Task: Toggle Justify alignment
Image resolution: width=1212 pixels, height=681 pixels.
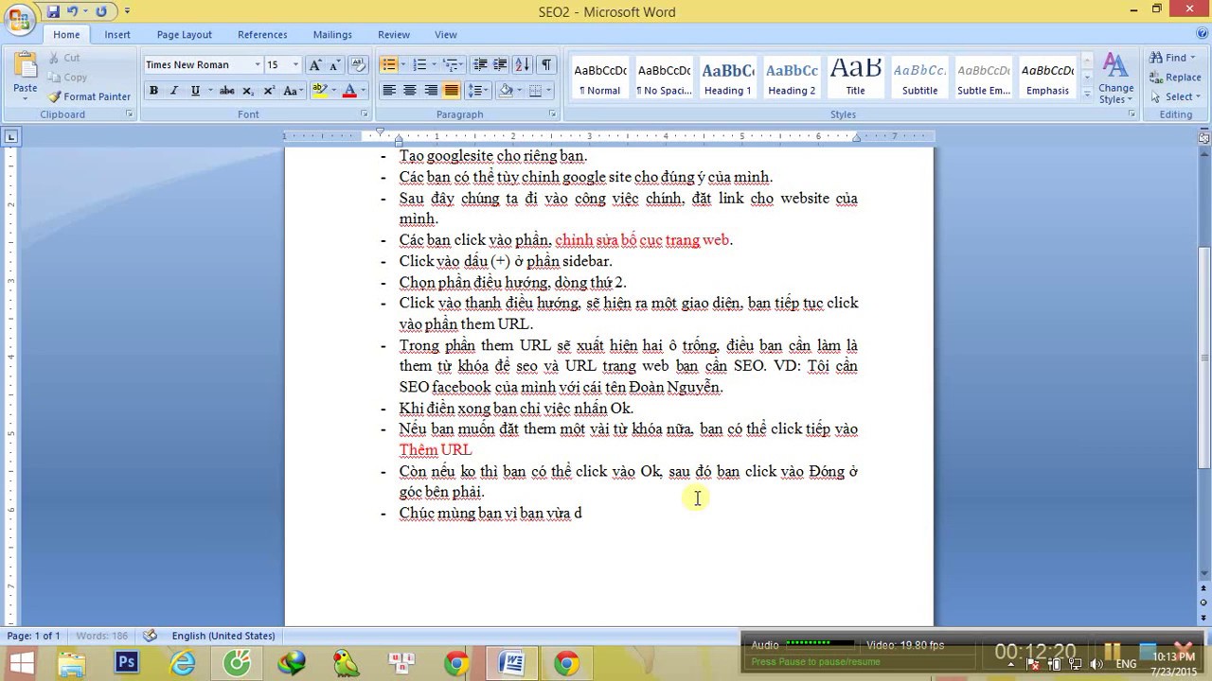Action: [452, 91]
